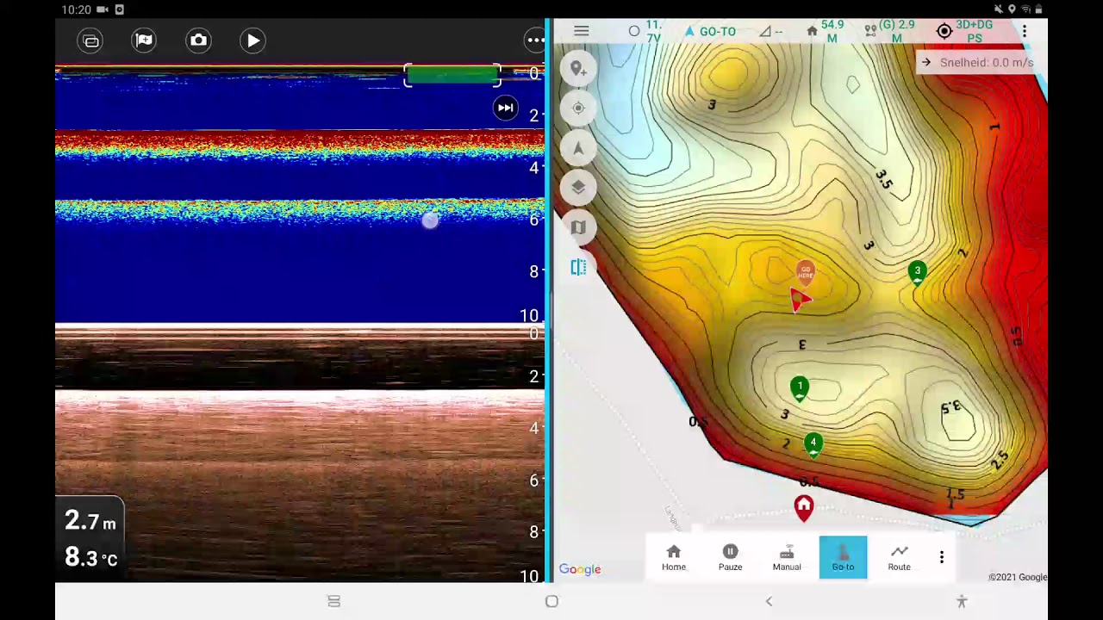The width and height of the screenshot is (1103, 620).
Task: Add a waypoint with pin-plus icon
Action: (578, 69)
